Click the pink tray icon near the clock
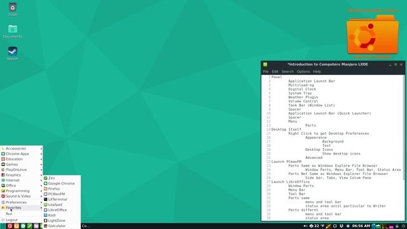This screenshot has height=229, width=407. point(391,226)
